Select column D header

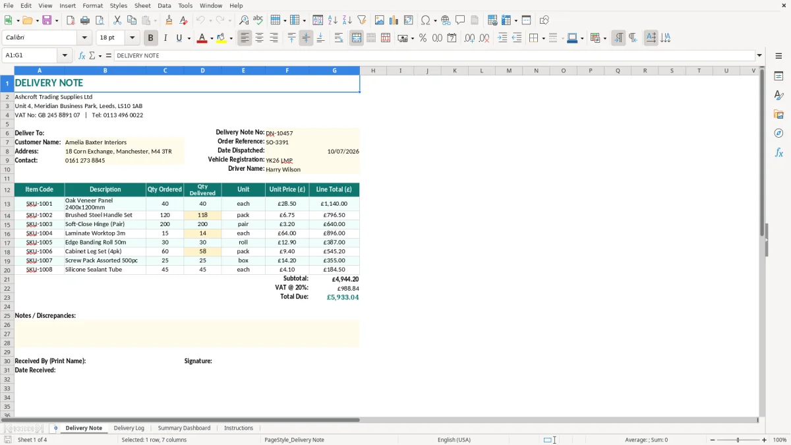pyautogui.click(x=202, y=71)
